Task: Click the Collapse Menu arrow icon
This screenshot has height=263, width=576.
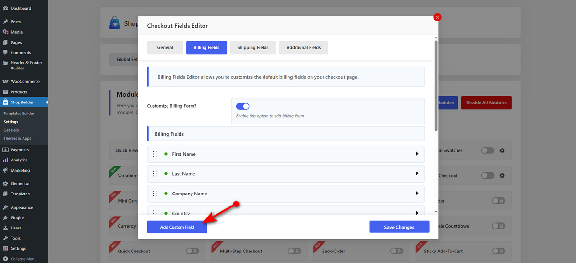Action: tap(5, 259)
